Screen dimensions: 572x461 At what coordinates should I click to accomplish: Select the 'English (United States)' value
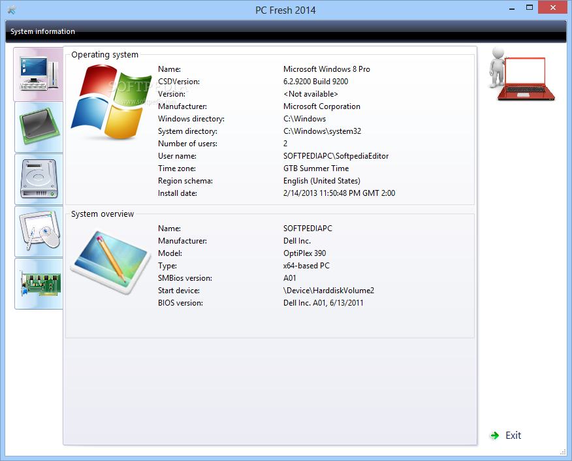(x=321, y=181)
